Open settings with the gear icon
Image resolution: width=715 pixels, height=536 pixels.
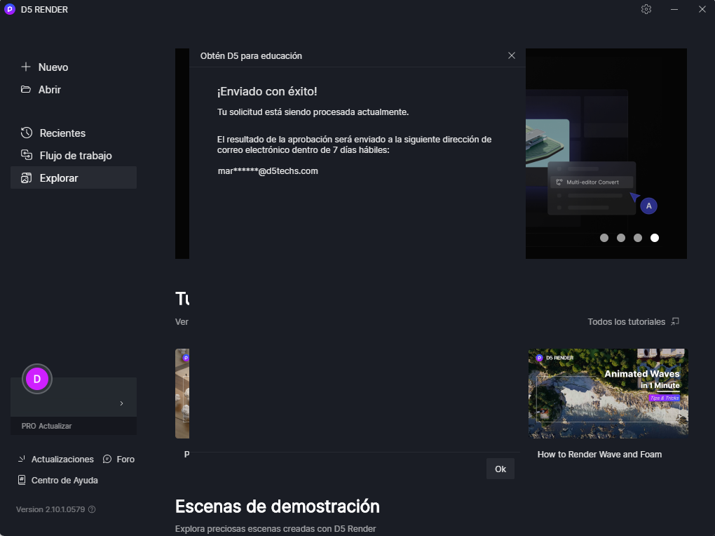646,9
